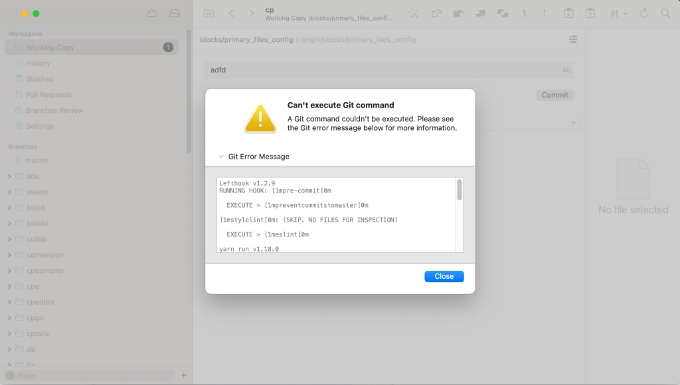Image resolution: width=680 pixels, height=385 pixels.
Task: Click the error message scrollbar
Action: click(459, 190)
